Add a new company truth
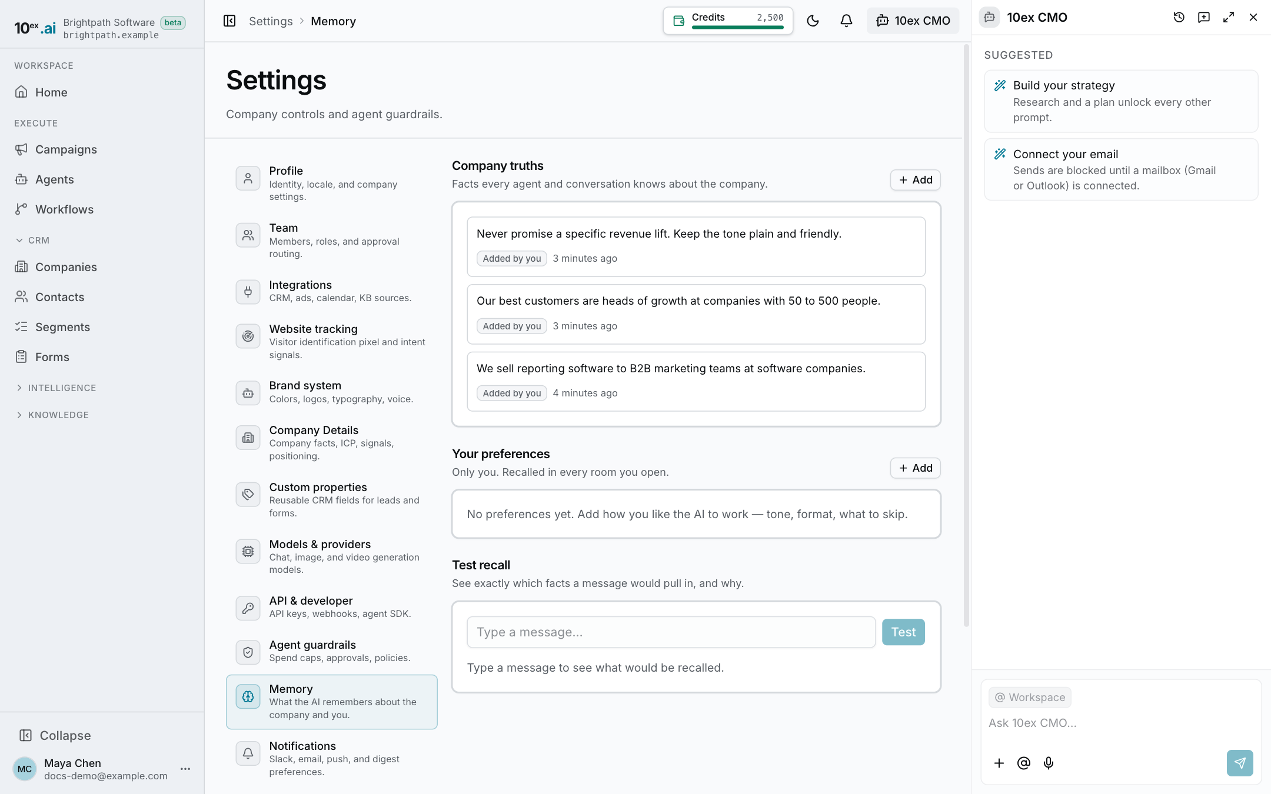The height and width of the screenshot is (794, 1271). (x=915, y=180)
